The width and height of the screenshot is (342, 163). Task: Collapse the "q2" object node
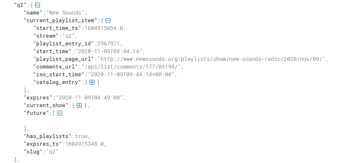(x=38, y=5)
